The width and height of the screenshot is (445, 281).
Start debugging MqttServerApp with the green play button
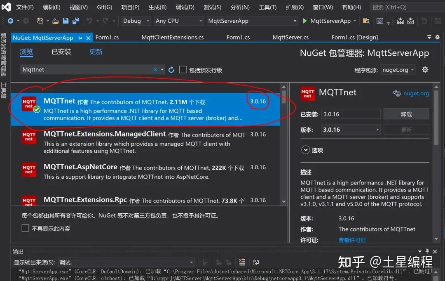(305, 21)
